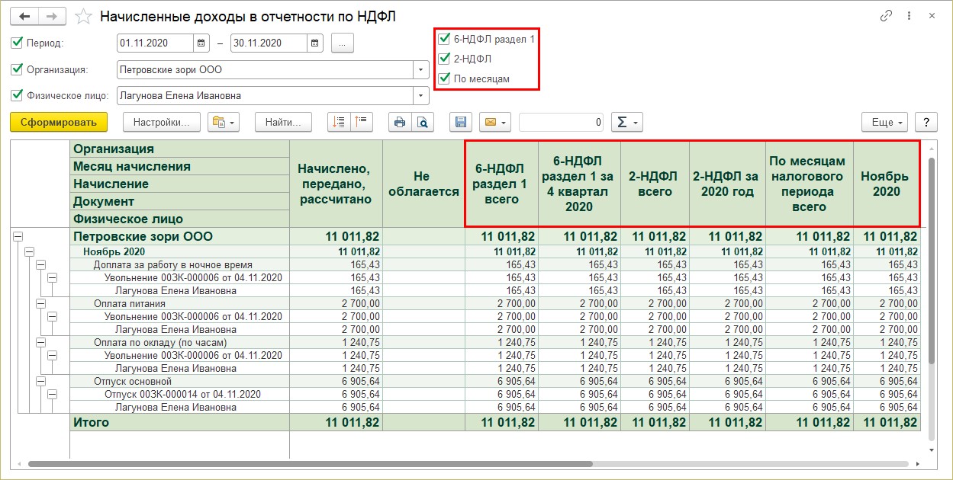Open help with the question mark button
This screenshot has height=480, width=953.
pyautogui.click(x=926, y=122)
